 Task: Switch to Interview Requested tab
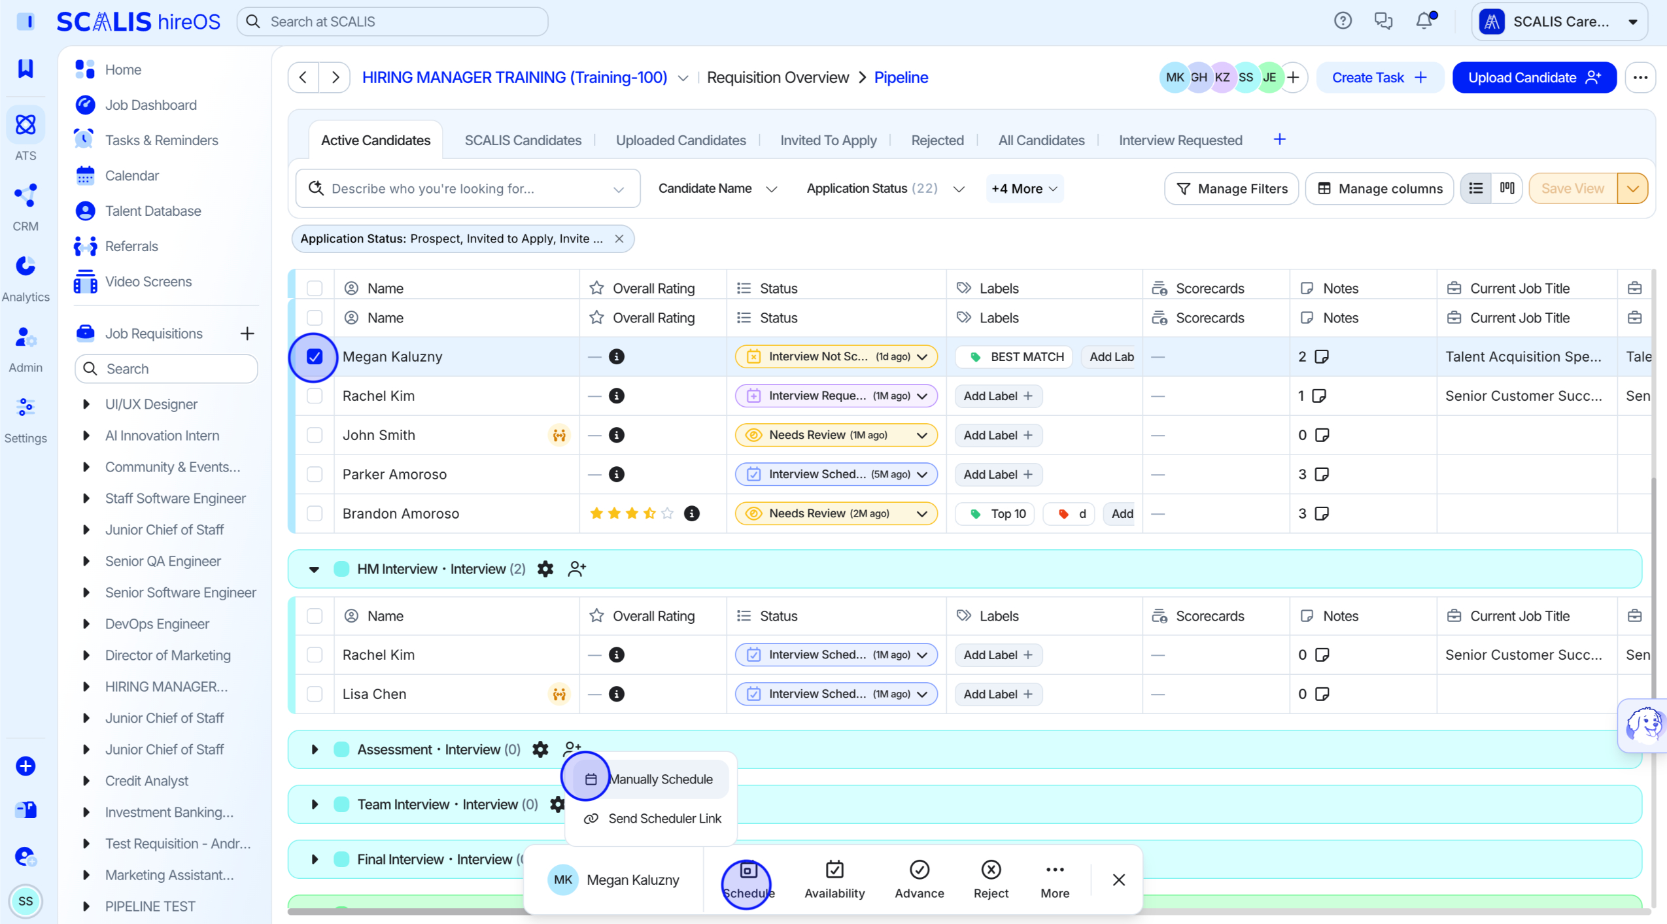[1180, 140]
